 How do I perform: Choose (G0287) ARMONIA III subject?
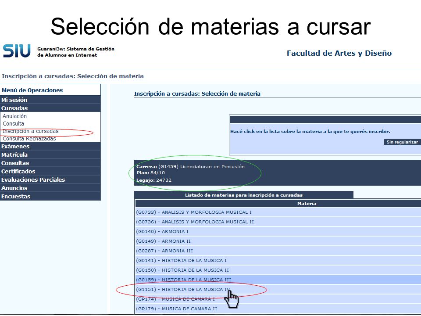(278, 251)
